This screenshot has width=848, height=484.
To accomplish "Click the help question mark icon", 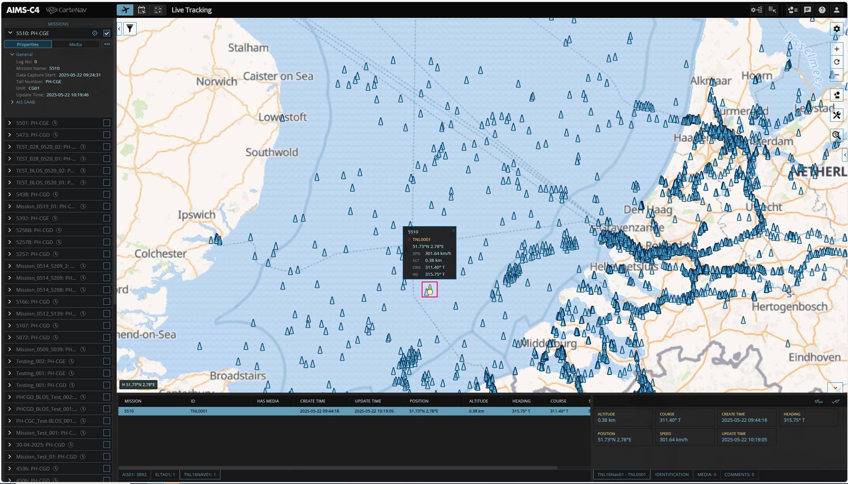I will tap(822, 10).
